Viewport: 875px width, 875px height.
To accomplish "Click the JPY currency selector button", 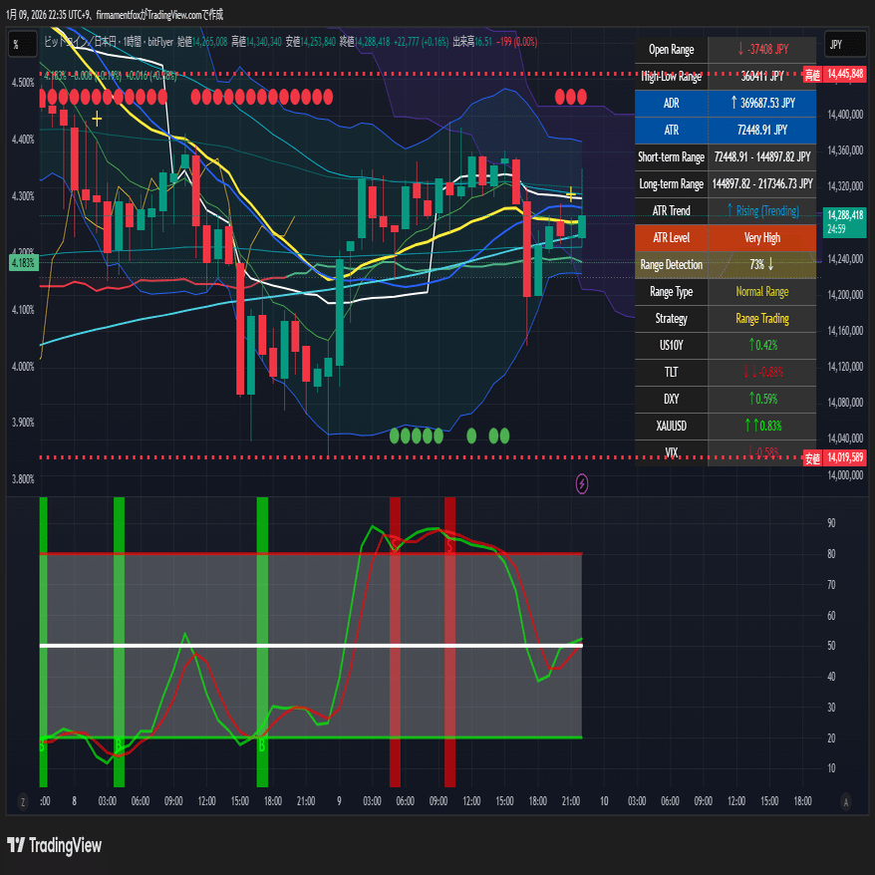I will [x=844, y=45].
